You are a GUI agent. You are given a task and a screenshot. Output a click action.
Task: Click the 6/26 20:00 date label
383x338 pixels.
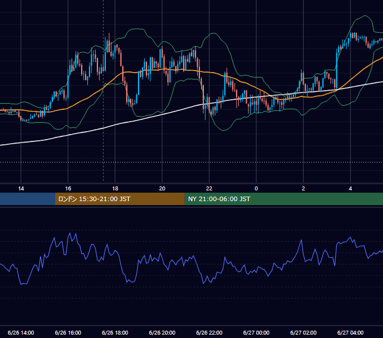coord(162,332)
